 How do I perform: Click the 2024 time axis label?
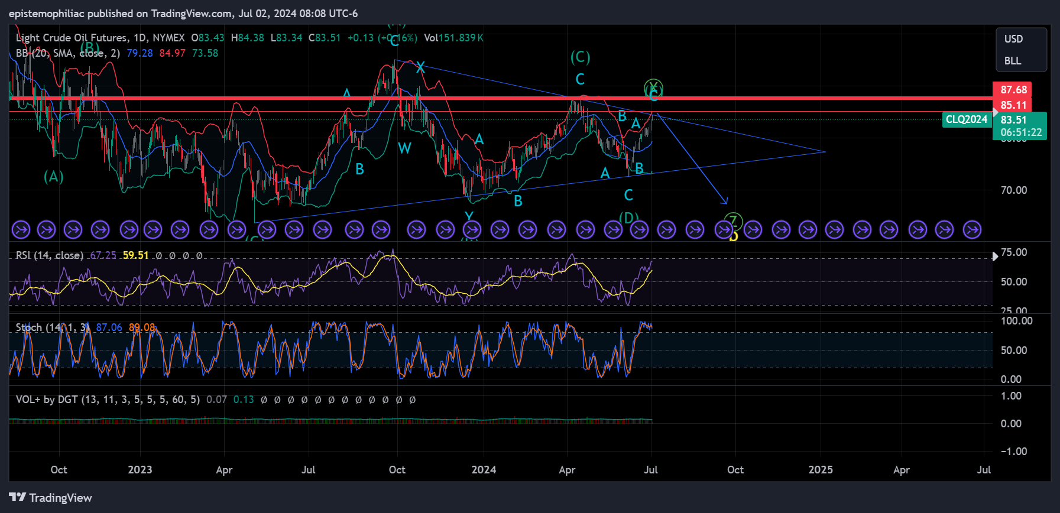484,470
